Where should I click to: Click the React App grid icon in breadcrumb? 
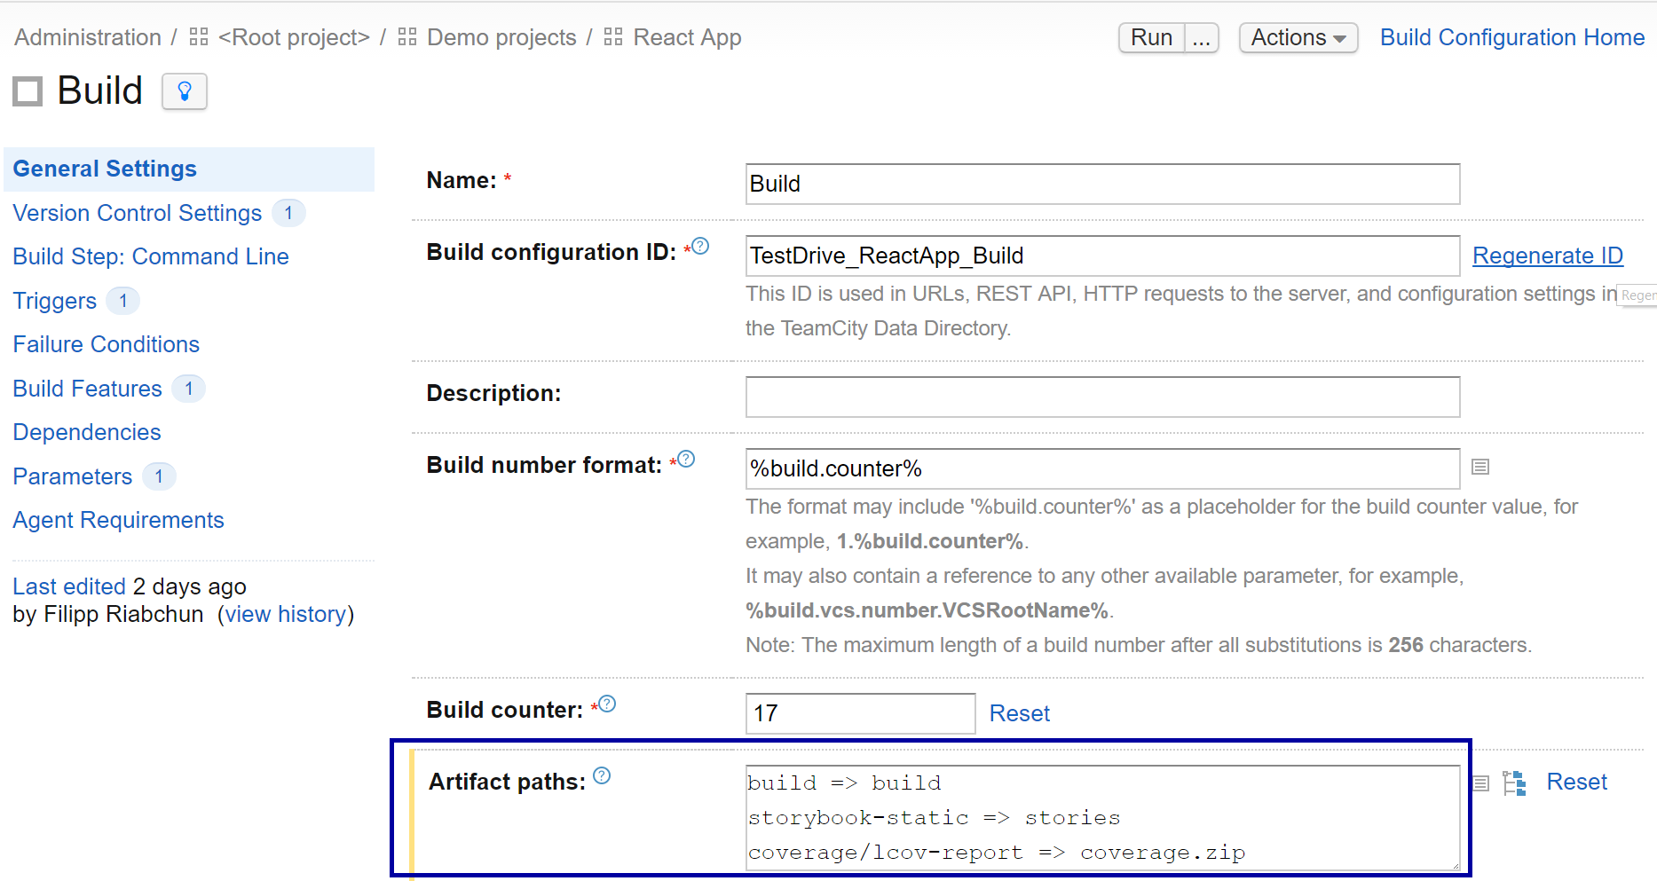[613, 36]
